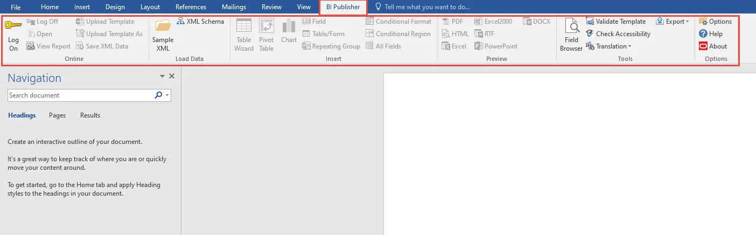Screen dimensions: 756x235
Task: Show Headings in Navigation pane
Action: 22,115
